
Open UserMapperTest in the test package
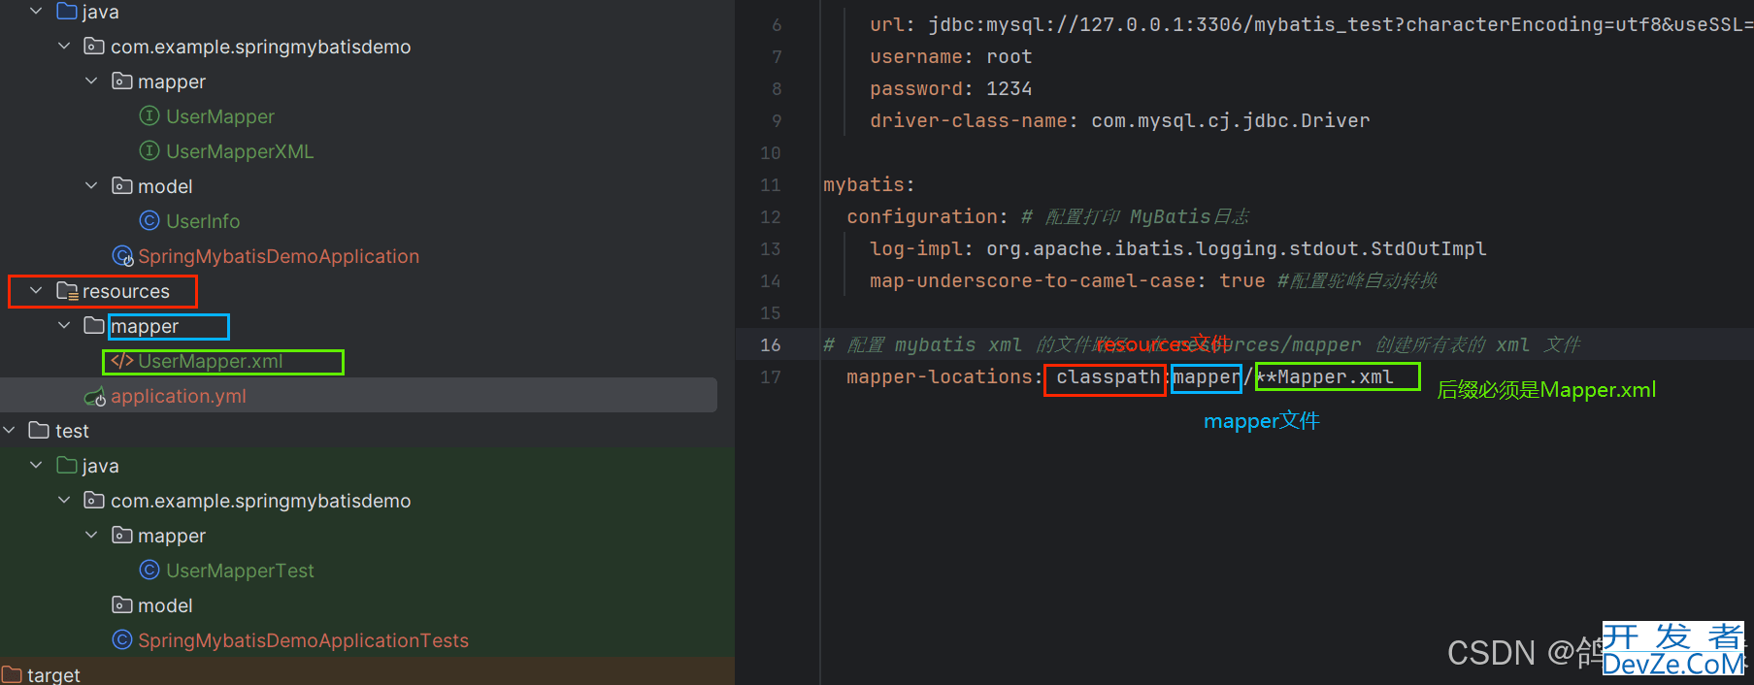tap(240, 571)
